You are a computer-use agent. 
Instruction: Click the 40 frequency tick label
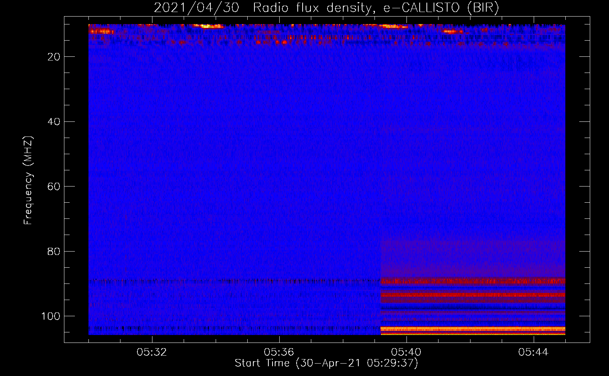54,122
